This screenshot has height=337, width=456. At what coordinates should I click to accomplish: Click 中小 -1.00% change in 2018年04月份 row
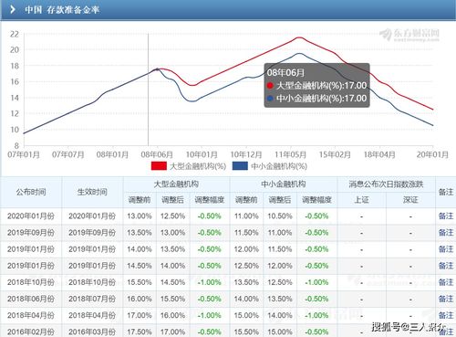(316, 315)
